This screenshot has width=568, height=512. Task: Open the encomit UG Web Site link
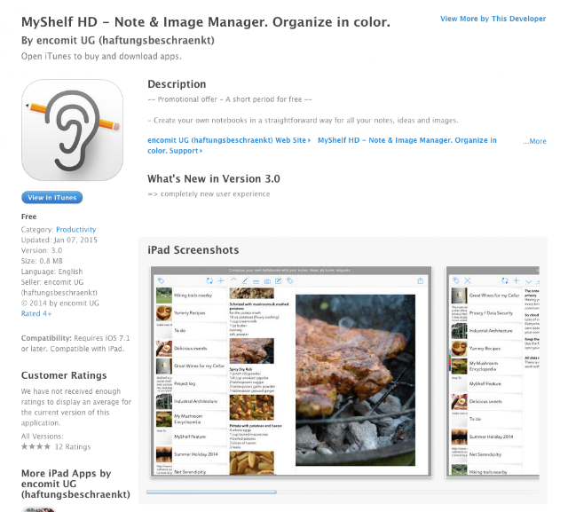point(229,140)
